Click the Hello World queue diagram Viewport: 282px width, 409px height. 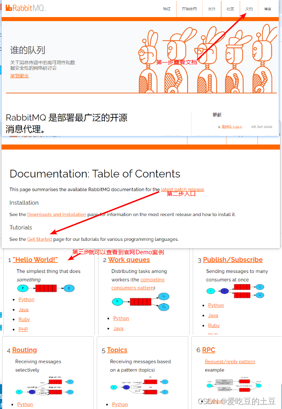tap(46, 288)
